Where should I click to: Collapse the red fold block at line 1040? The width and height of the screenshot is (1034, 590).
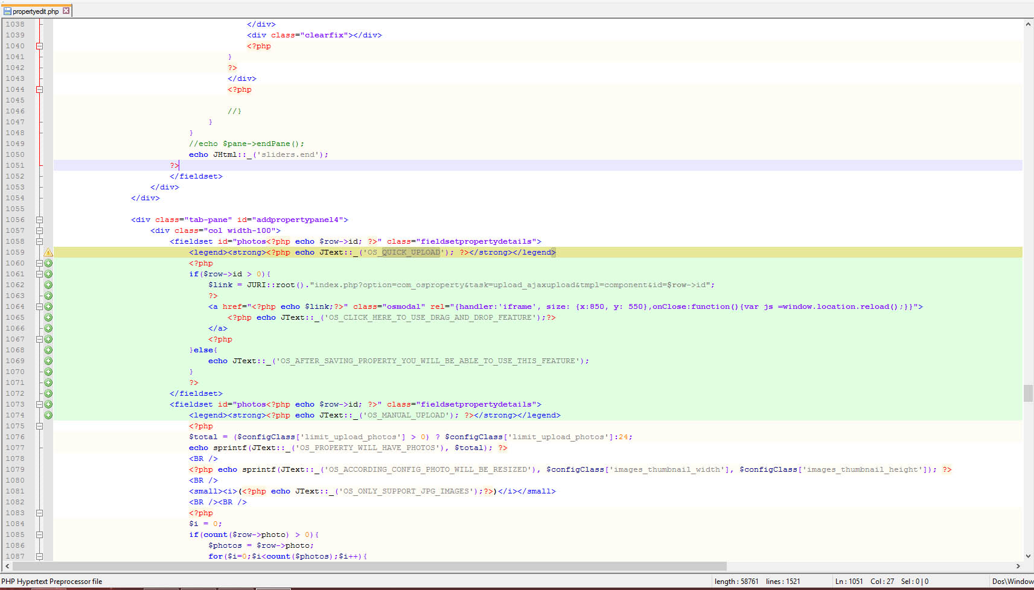point(39,46)
